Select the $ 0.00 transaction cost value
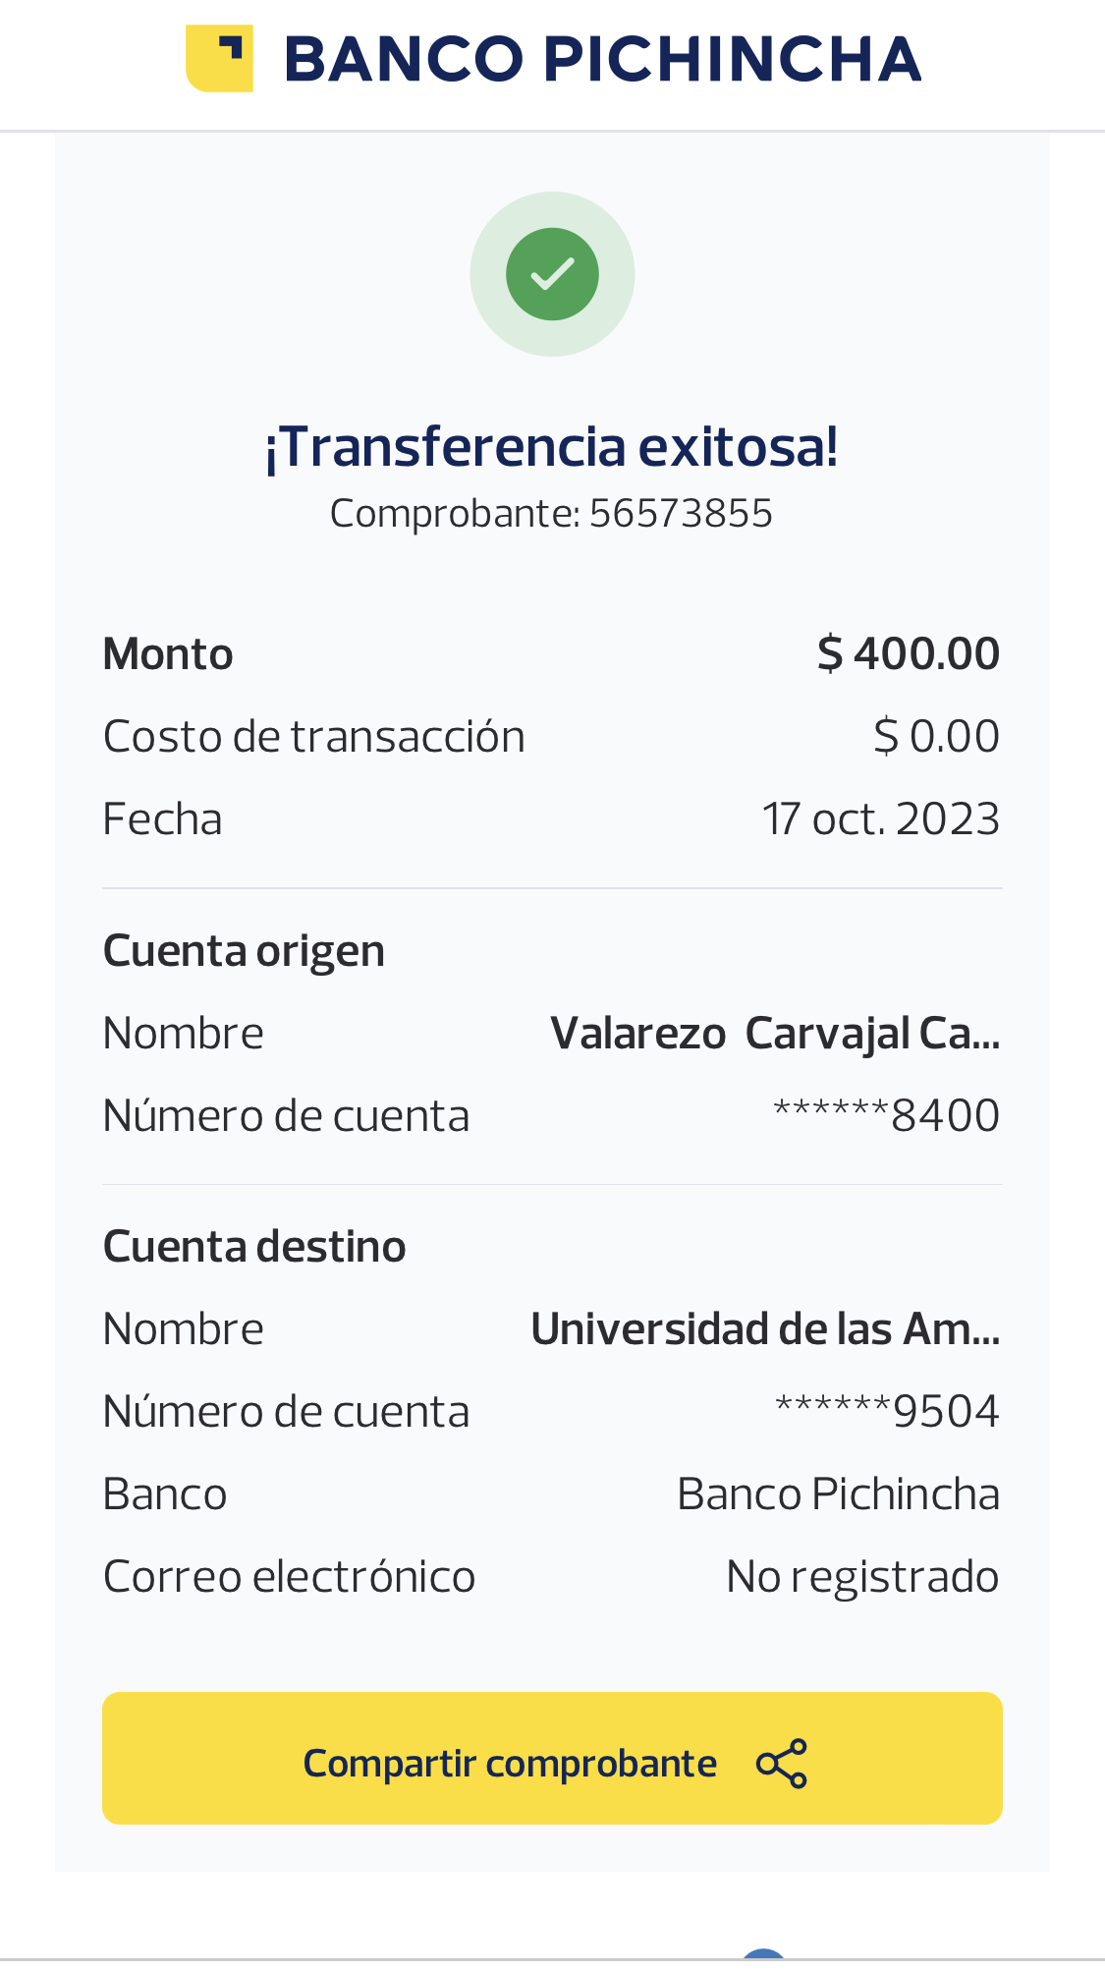Image resolution: width=1105 pixels, height=1972 pixels. pyautogui.click(x=936, y=737)
